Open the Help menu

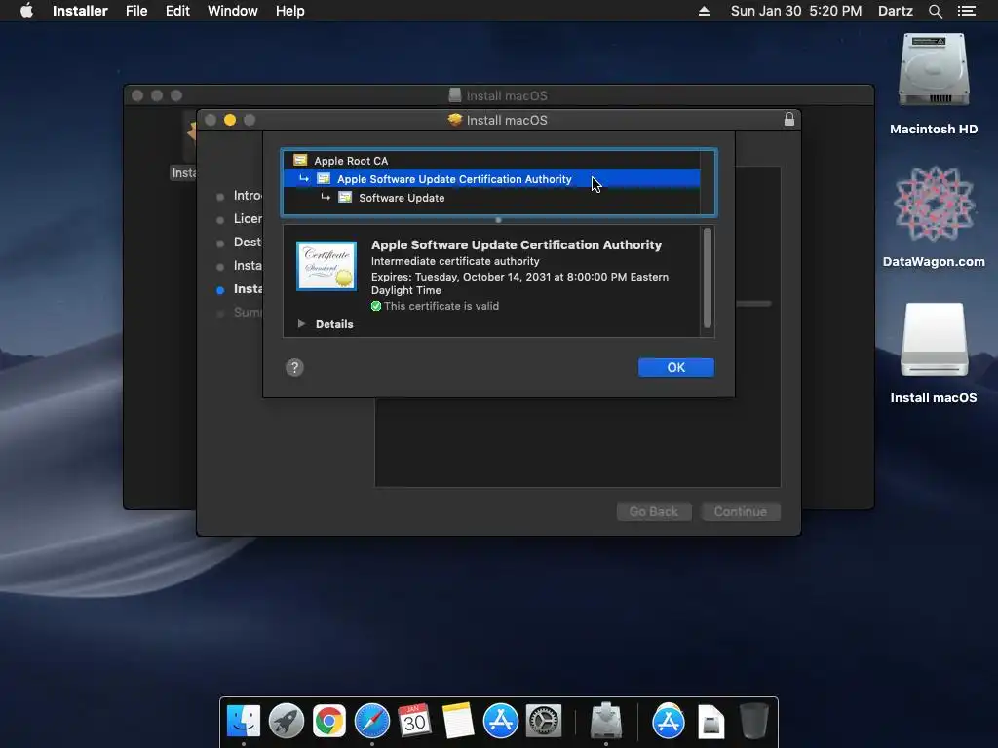pyautogui.click(x=289, y=11)
